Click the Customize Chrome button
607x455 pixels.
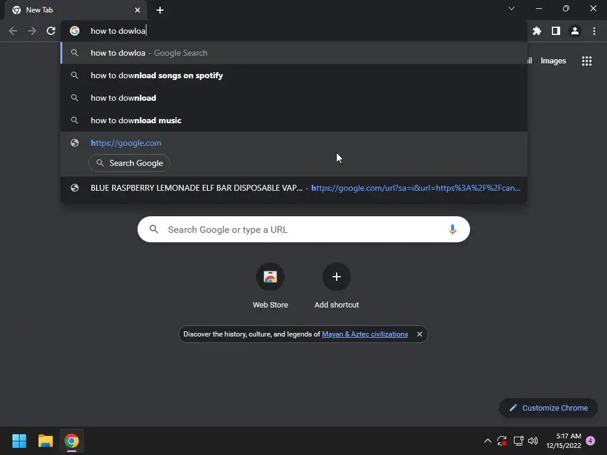pos(548,408)
